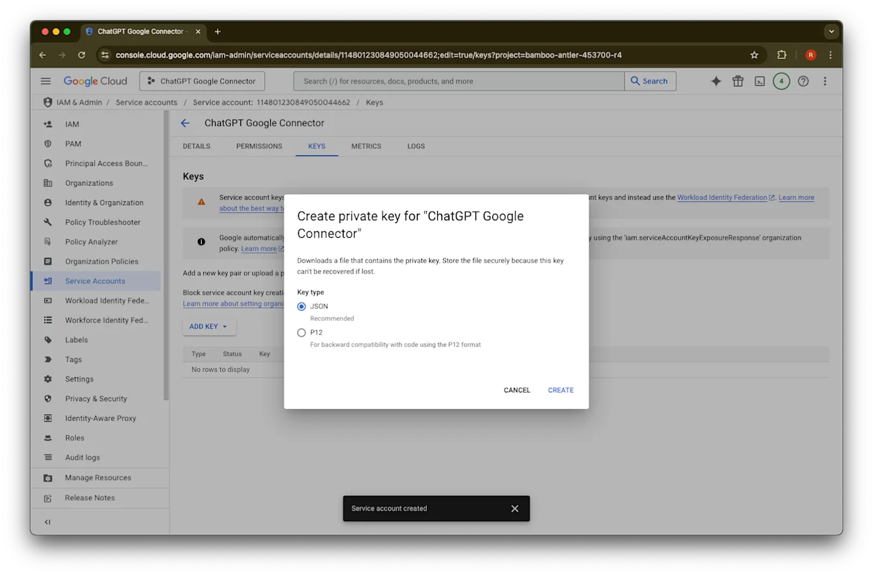
Task: Click the browser back arrow
Action: pyautogui.click(x=43, y=55)
